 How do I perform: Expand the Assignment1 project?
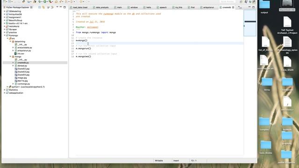click(5, 17)
